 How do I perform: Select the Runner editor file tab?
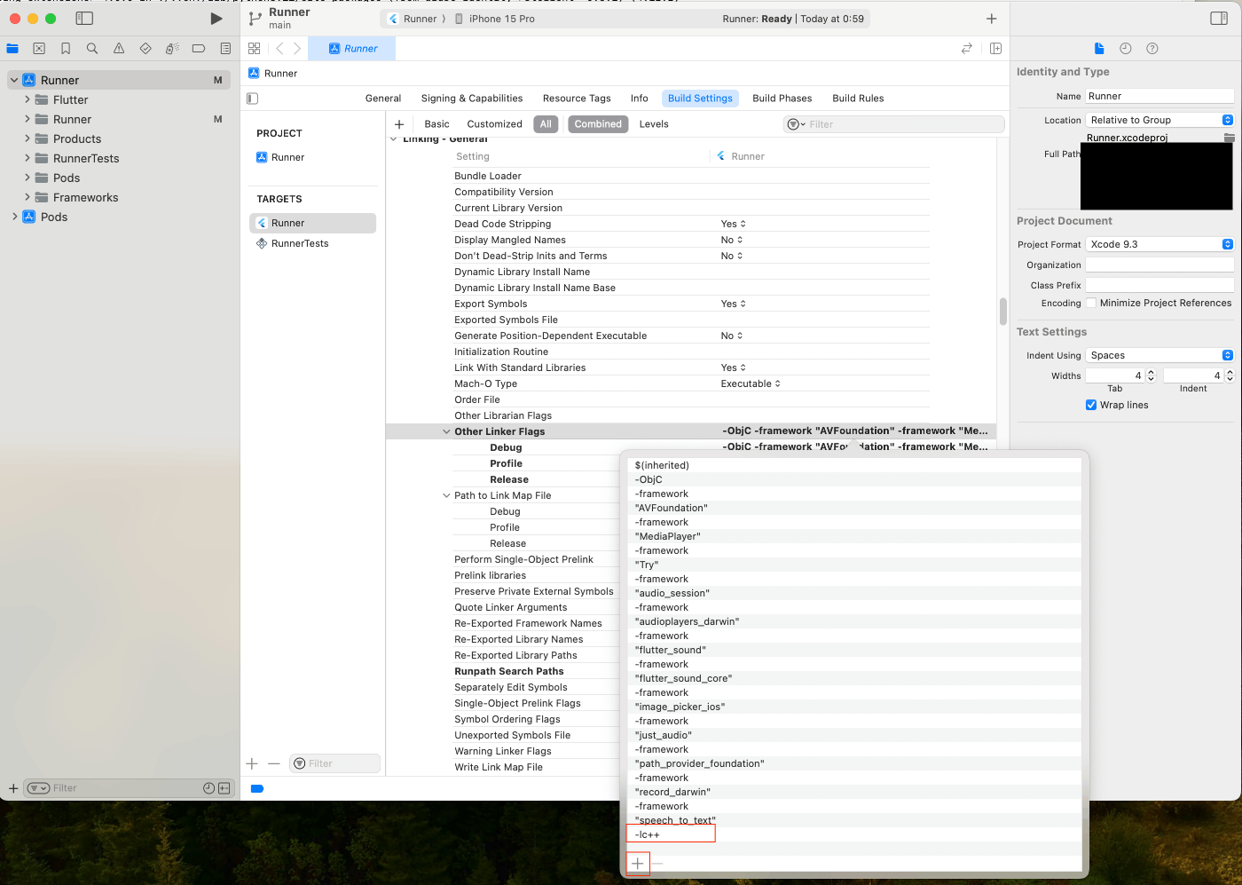(x=352, y=49)
